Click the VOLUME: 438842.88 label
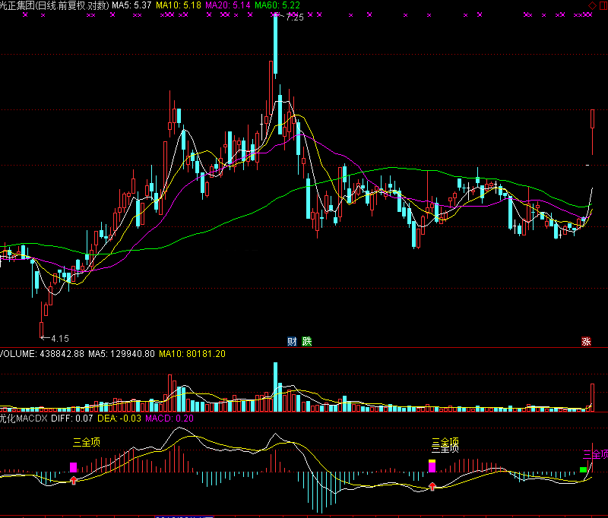Image resolution: width=608 pixels, height=518 pixels. click(42, 354)
